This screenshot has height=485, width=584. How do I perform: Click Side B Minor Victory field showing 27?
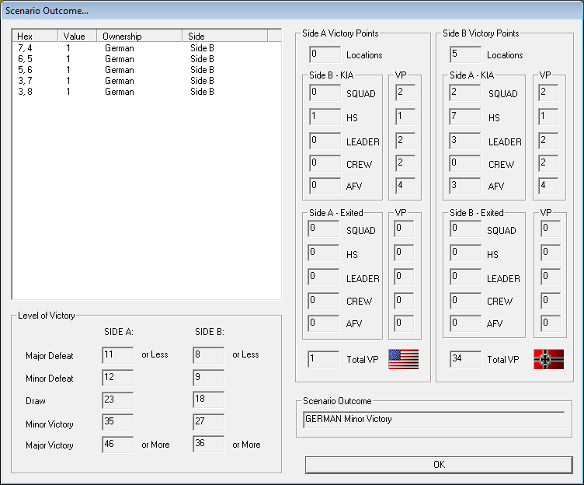[x=209, y=422]
